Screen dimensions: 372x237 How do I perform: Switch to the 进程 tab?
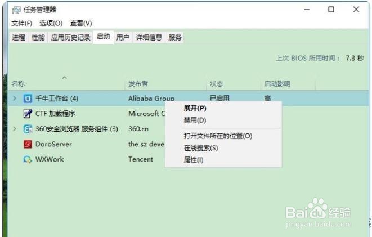(x=19, y=37)
